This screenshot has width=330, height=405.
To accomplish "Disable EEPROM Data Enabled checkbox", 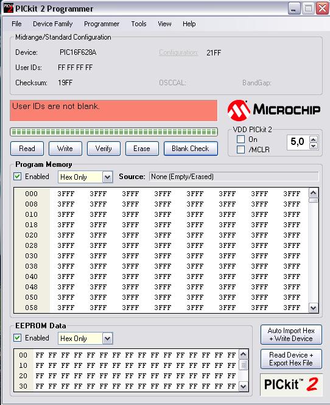I will 17,338.
